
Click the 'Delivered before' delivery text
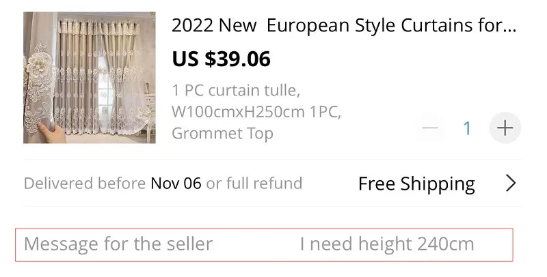click(85, 184)
